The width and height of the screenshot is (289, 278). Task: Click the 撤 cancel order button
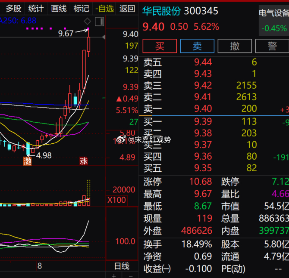(235, 46)
